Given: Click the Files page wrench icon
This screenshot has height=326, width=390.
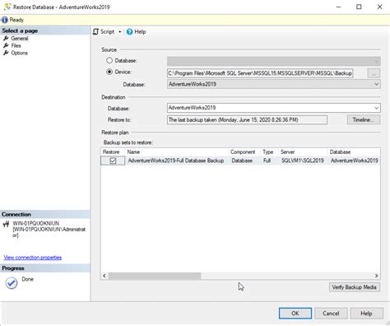Looking at the screenshot, I should coord(6,45).
